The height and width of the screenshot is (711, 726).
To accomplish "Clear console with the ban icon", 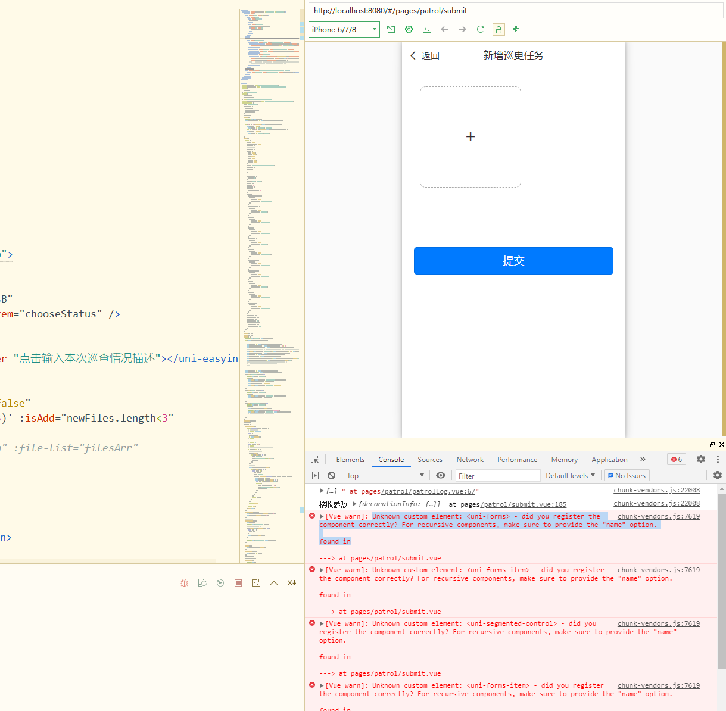I will (331, 476).
